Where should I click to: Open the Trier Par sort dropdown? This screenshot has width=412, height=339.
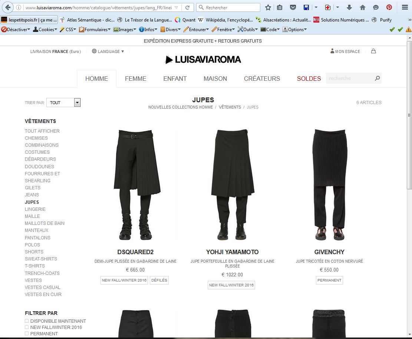(x=63, y=102)
